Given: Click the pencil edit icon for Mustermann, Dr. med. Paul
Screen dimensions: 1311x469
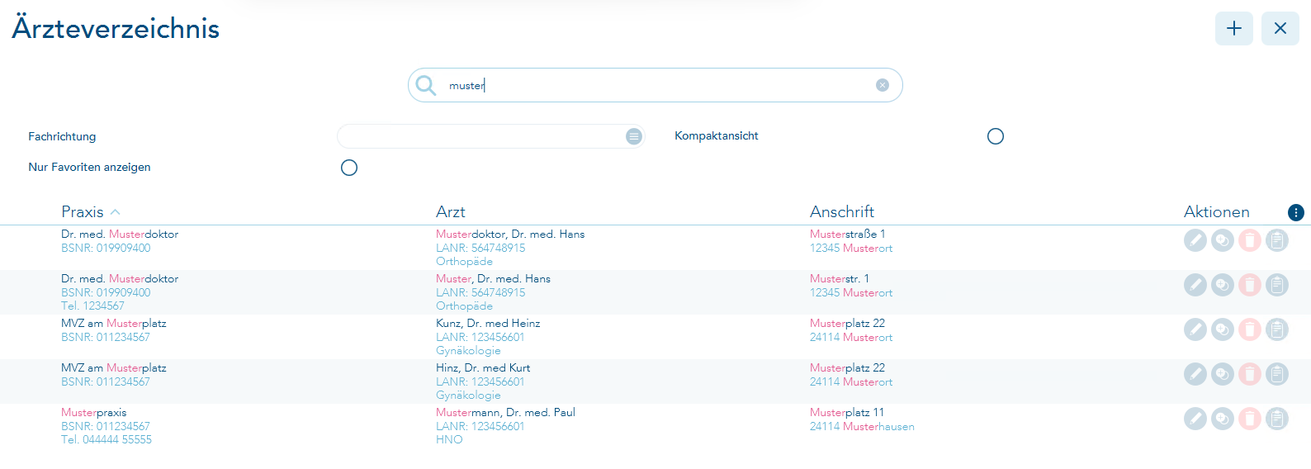Looking at the screenshot, I should [1195, 419].
